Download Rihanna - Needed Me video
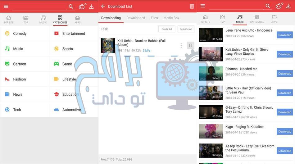This screenshot has width=295, height=164. [x=284, y=74]
